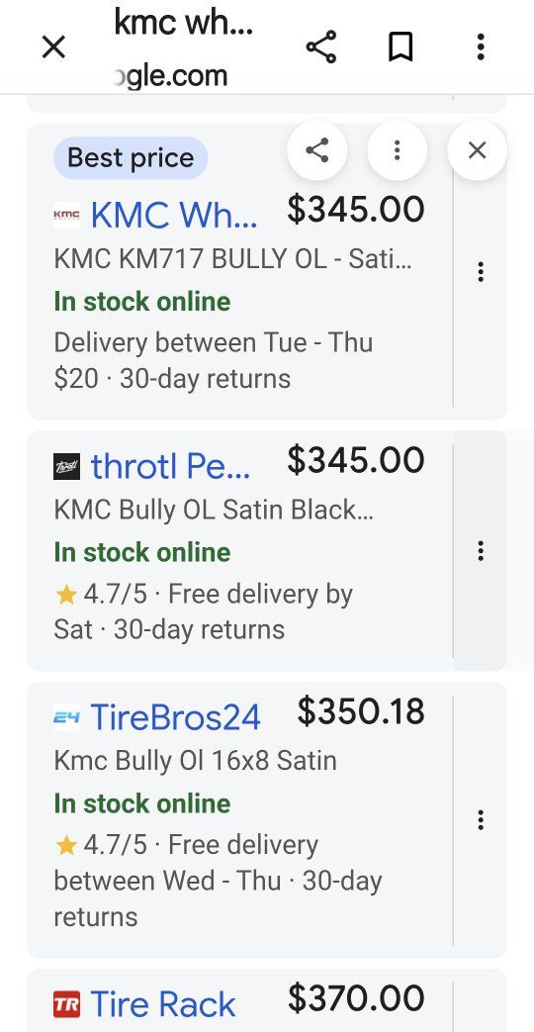Close the browser tab with X icon
534x1032 pixels.
click(x=53, y=47)
